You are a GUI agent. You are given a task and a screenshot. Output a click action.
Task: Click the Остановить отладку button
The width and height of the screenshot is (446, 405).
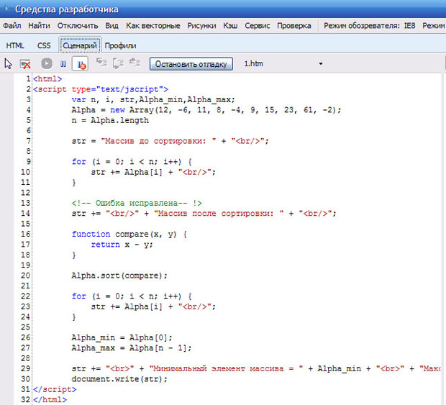[x=191, y=64]
